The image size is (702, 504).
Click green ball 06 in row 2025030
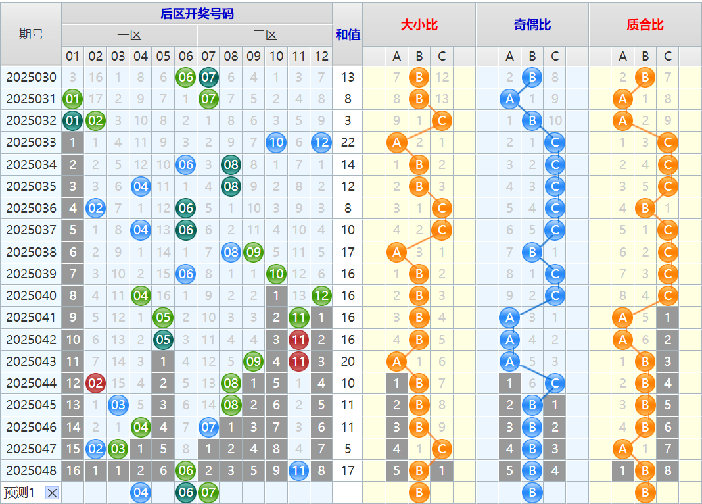(186, 77)
